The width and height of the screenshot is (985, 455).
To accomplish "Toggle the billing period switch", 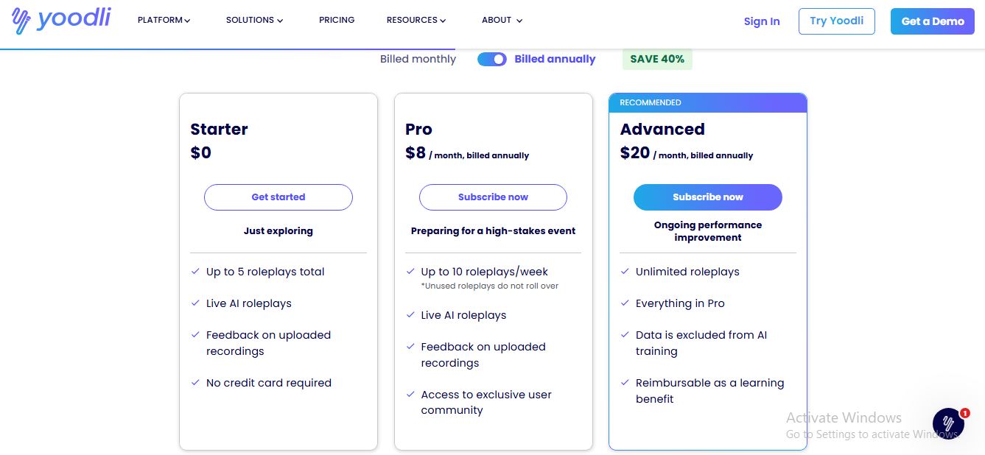I will 492,59.
